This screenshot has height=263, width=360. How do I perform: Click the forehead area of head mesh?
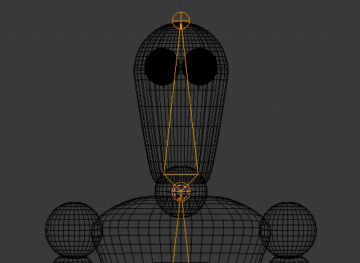pos(181,38)
